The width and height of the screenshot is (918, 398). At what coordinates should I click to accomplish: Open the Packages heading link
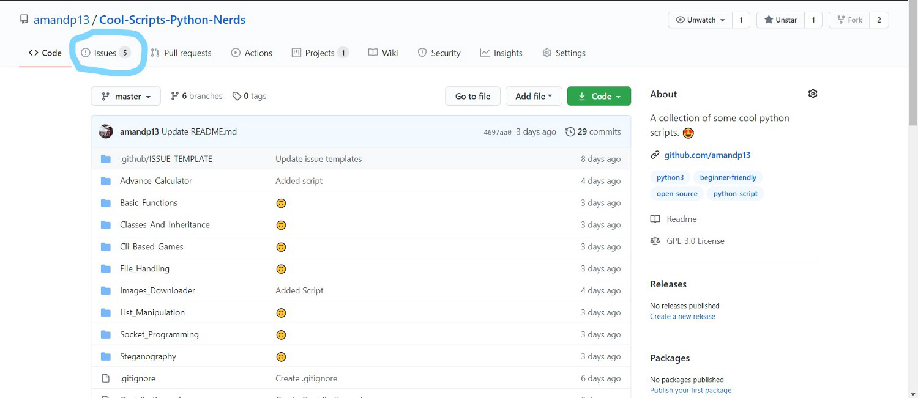670,358
